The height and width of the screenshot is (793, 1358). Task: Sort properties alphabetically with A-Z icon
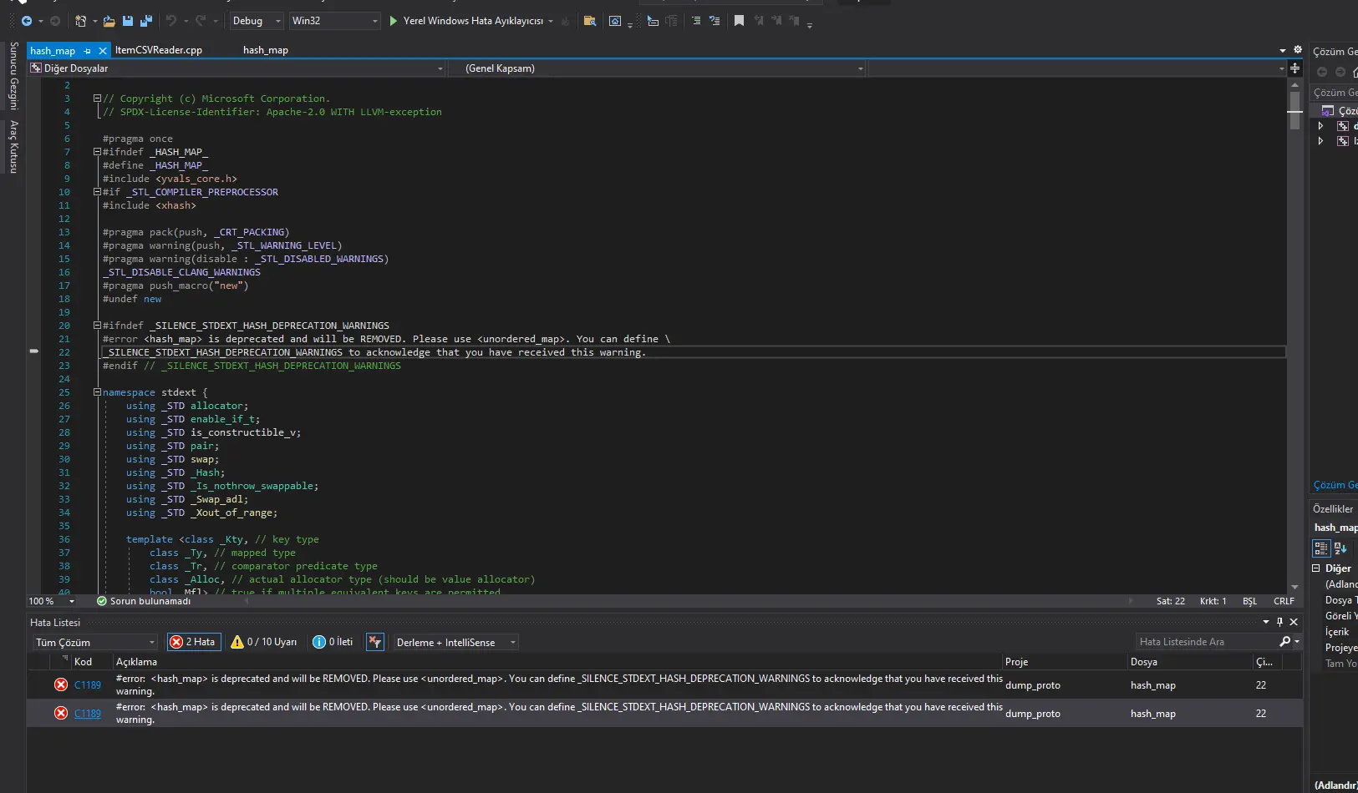point(1340,548)
